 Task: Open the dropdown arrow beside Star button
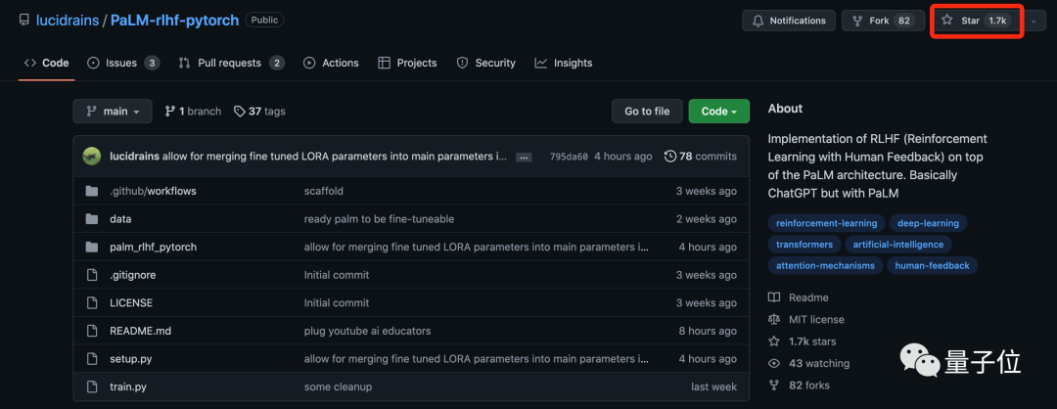point(1034,21)
